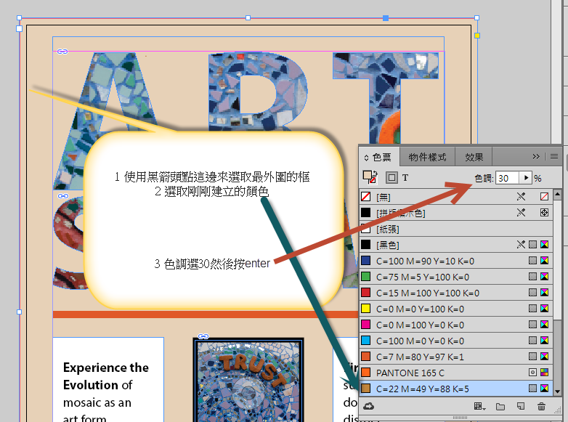Image resolution: width=568 pixels, height=422 pixels.
Task: Collapse panel with double-arrow icon
Action: pyautogui.click(x=536, y=156)
